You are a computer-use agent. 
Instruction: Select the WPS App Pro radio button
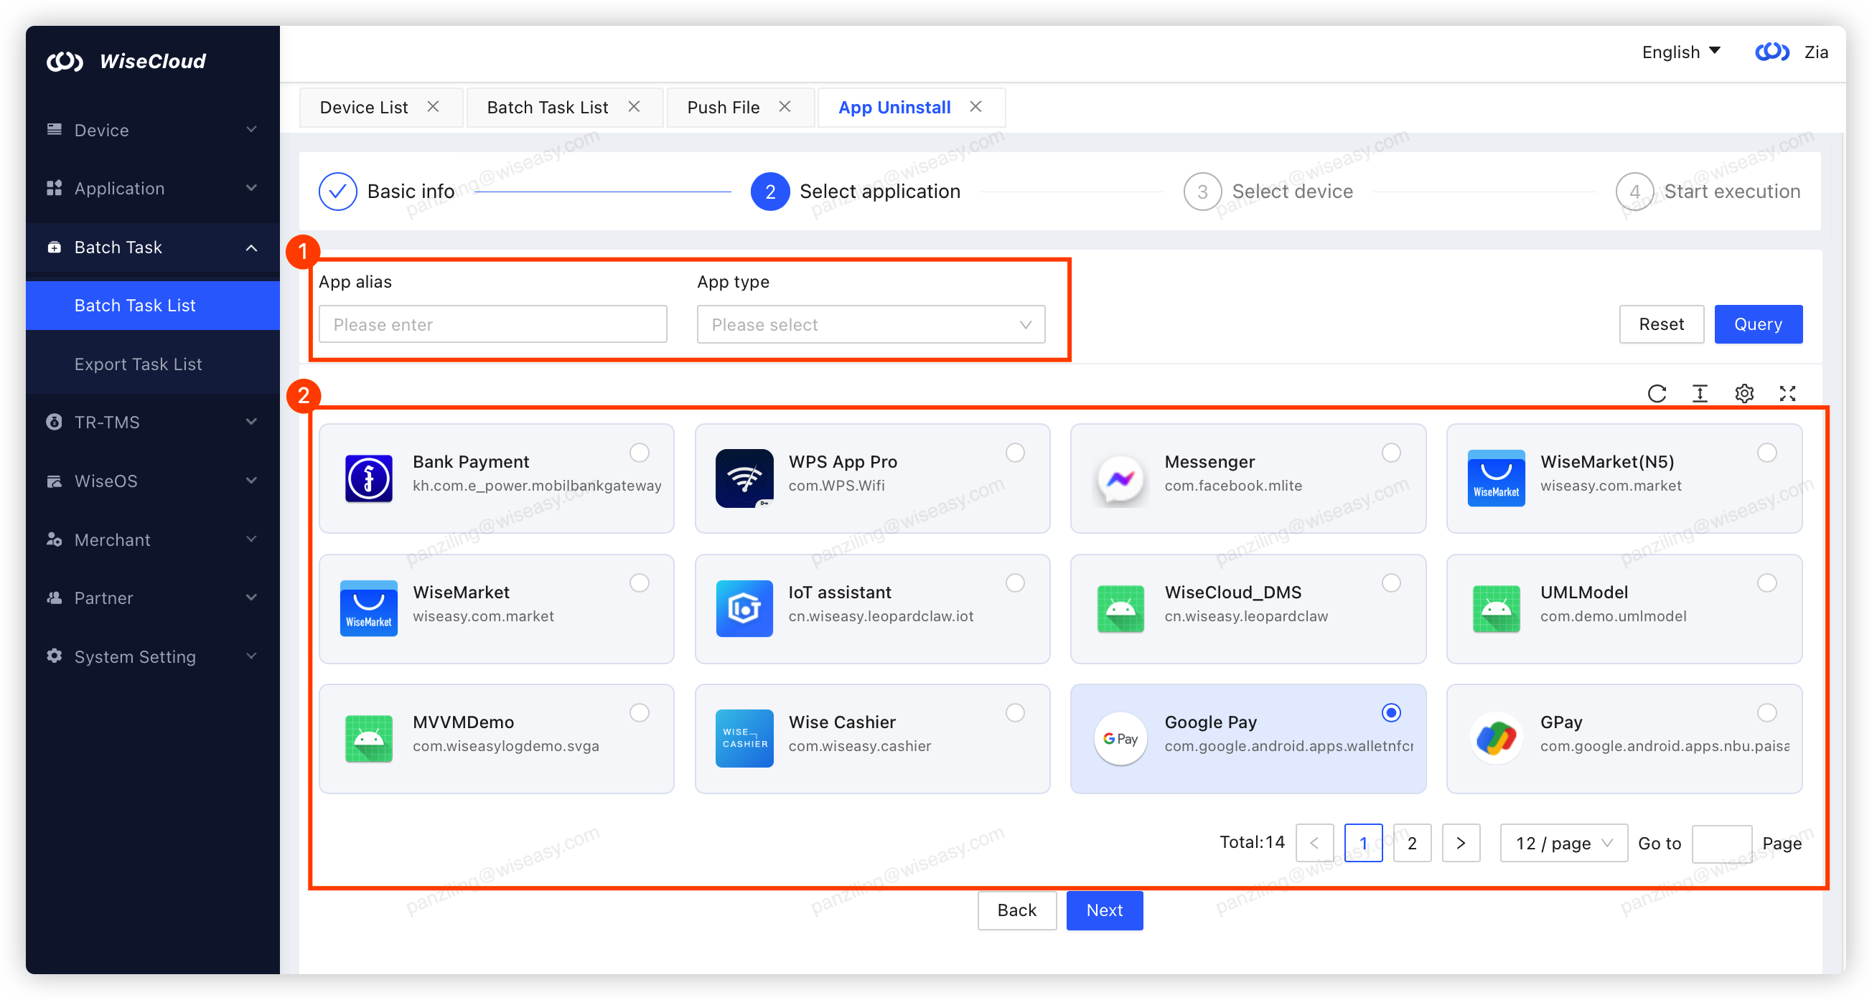click(x=1014, y=453)
